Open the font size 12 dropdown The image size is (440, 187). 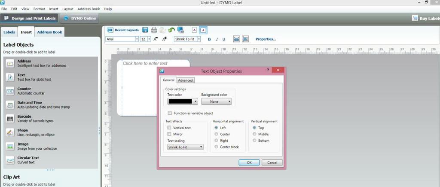pos(149,39)
